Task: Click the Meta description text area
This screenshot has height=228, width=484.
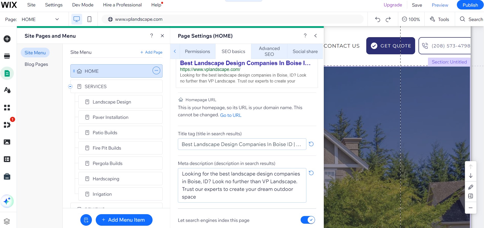Action: (x=242, y=185)
